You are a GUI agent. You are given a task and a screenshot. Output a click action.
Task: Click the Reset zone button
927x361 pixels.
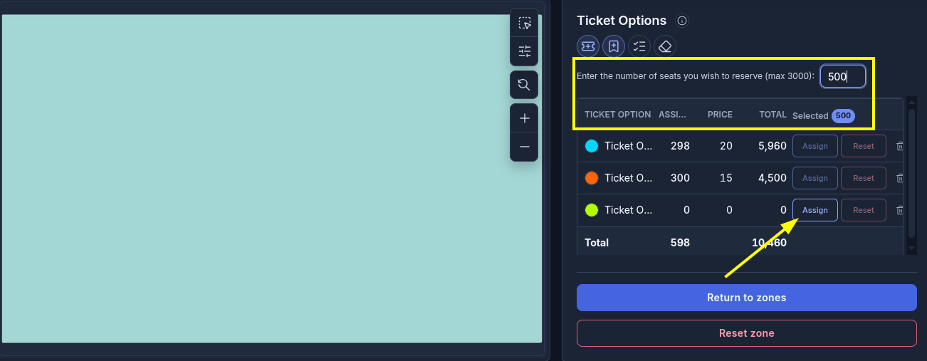click(x=747, y=333)
